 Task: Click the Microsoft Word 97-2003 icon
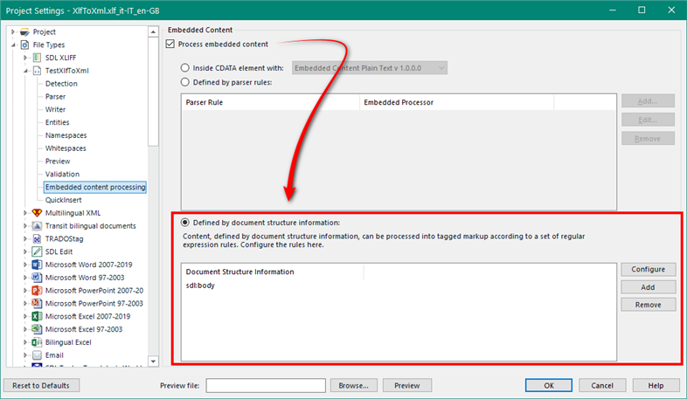38,278
